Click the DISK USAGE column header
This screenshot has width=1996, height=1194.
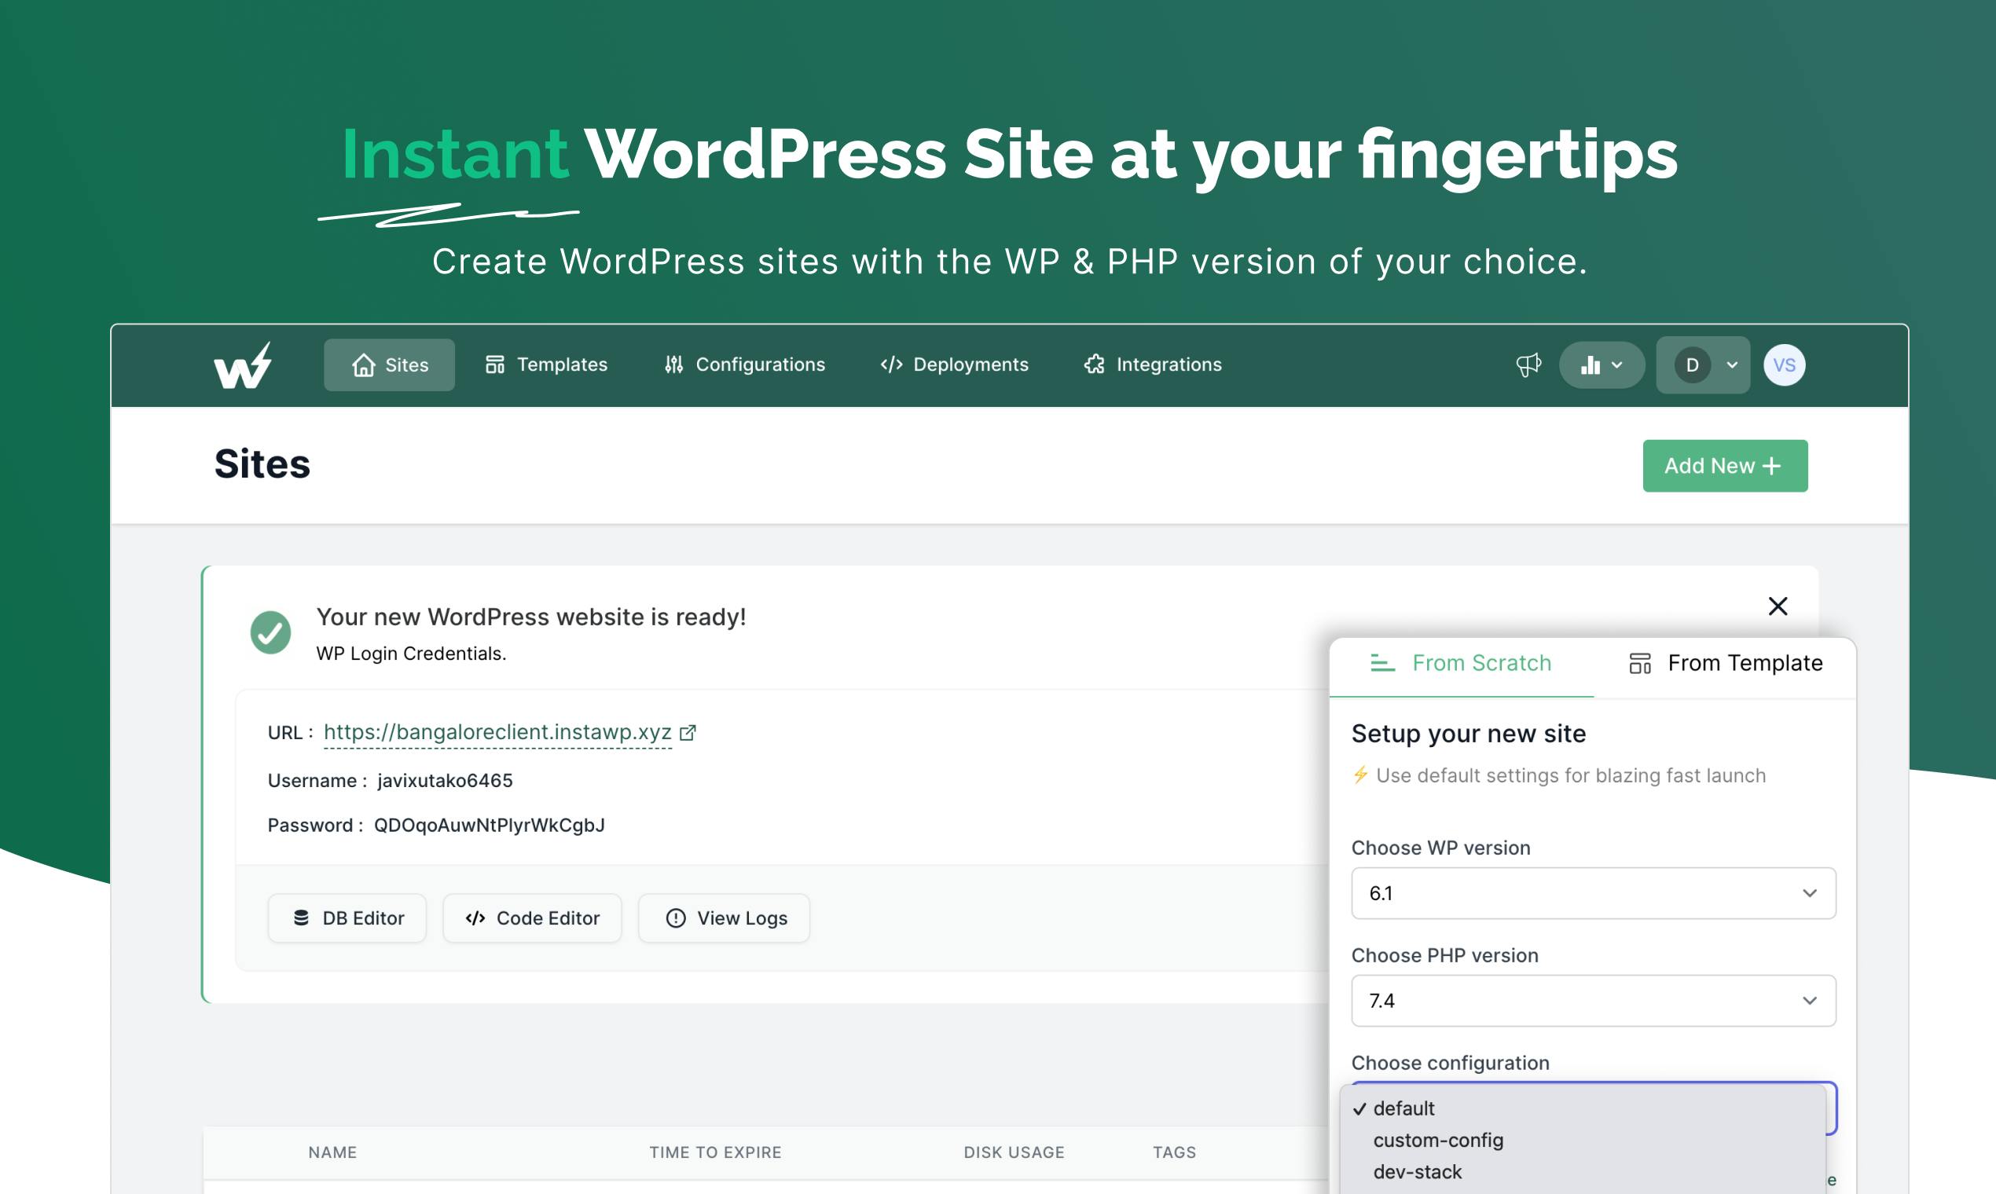[x=1014, y=1153]
